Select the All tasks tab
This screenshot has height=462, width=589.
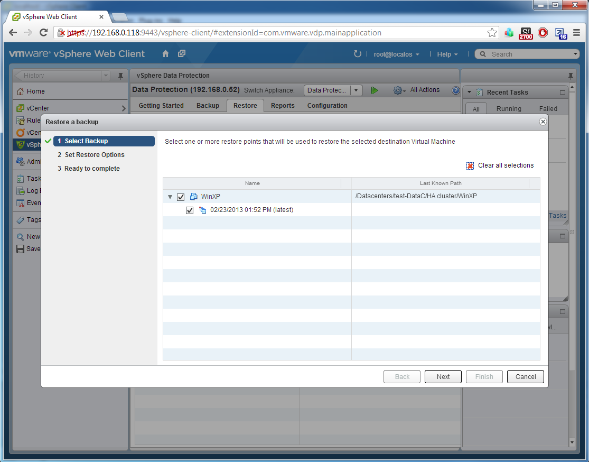(476, 109)
